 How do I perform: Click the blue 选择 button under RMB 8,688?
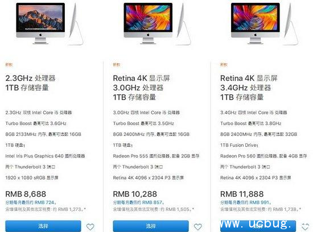click(x=43, y=226)
